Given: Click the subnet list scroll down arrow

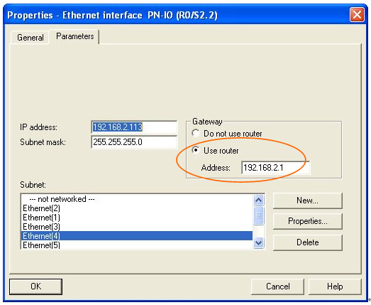Looking at the screenshot, I should point(258,243).
